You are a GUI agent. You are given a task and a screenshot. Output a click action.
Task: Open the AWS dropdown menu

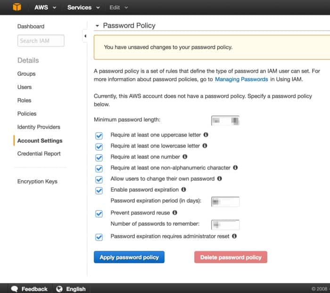coord(45,8)
